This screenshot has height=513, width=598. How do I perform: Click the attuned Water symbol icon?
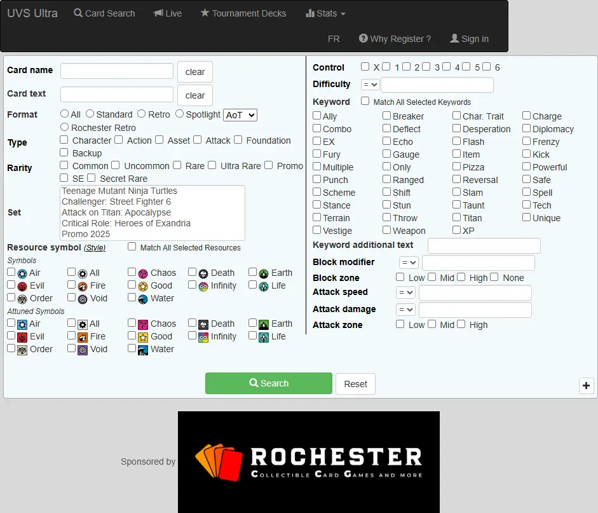(x=143, y=350)
